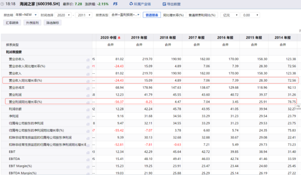Image resolution: width=301 pixels, height=175 pixels.
Task: Click 2018 年报 营业总成本 value 147.63
Action: [176, 87]
